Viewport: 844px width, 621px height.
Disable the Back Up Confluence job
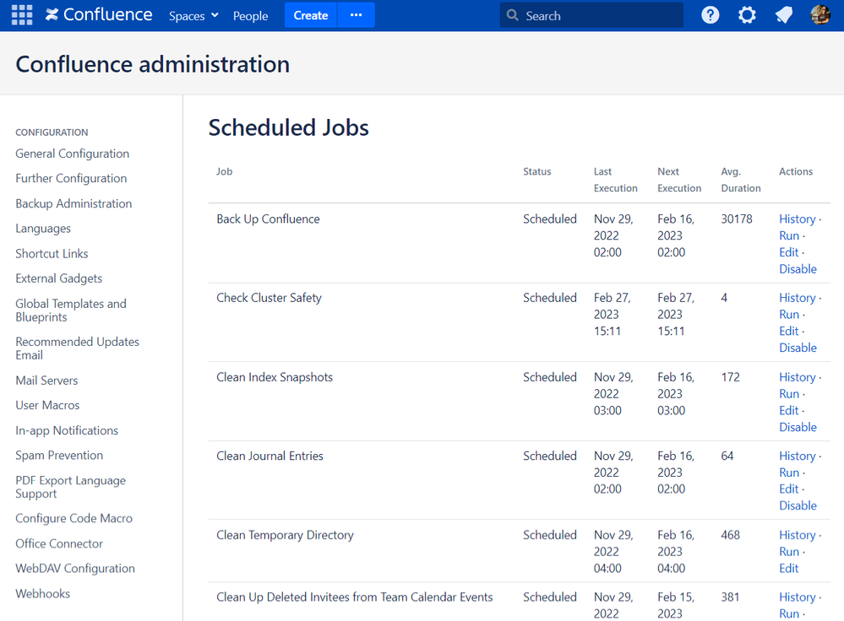pos(798,269)
